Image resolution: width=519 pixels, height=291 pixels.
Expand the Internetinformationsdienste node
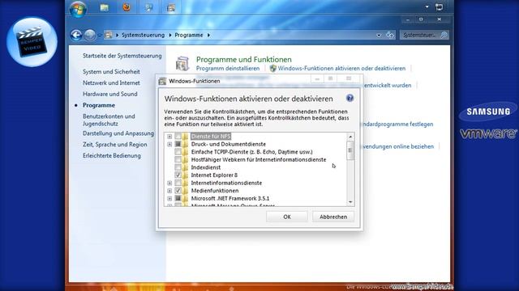(x=169, y=183)
